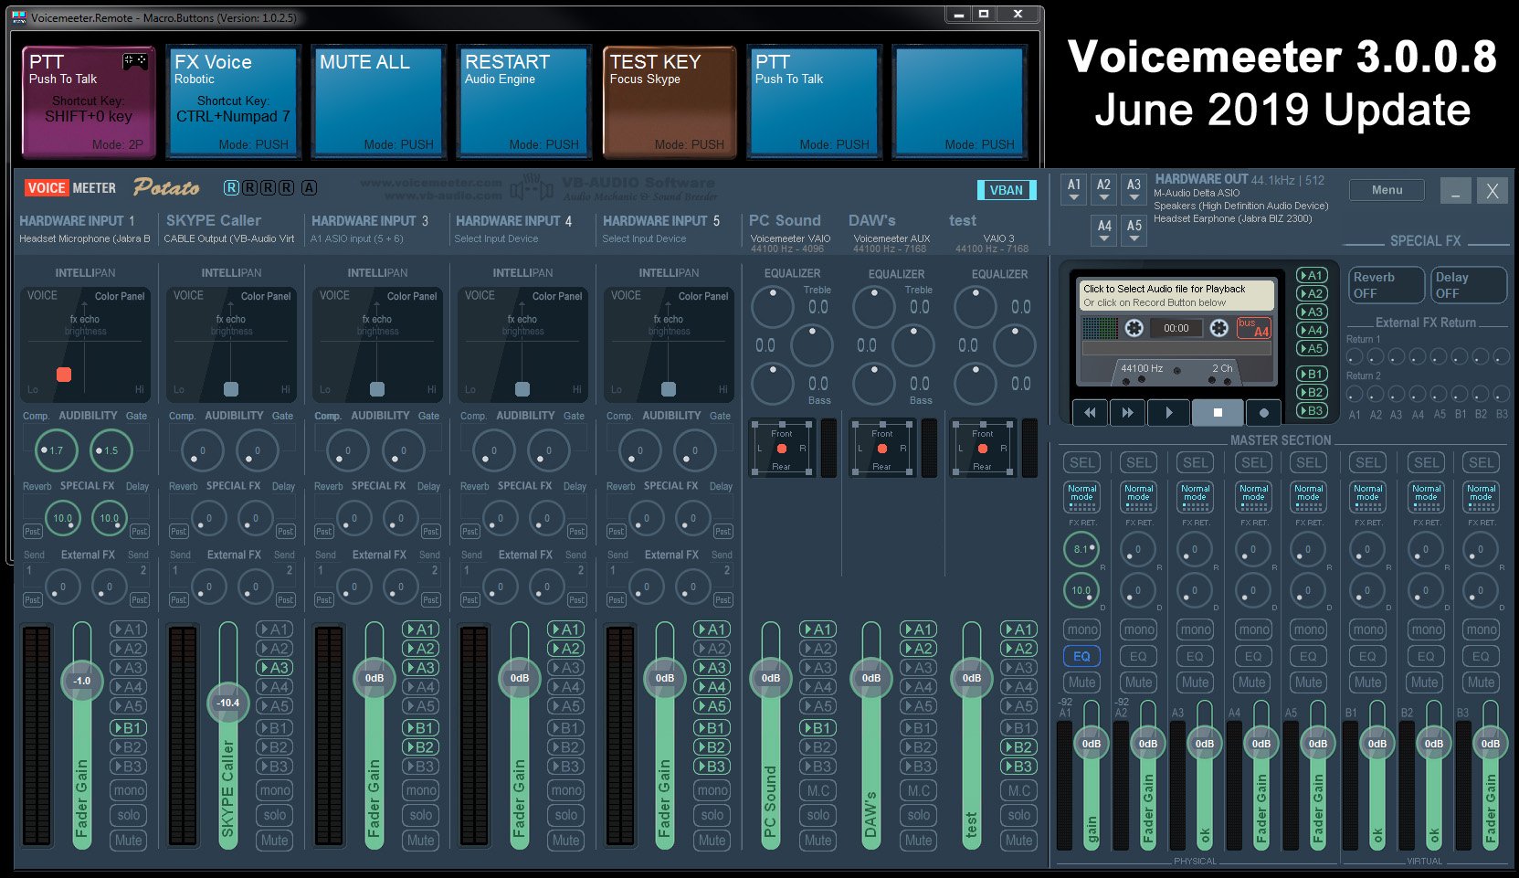Click the A indicator beside the R buttons
Screen dimensions: 1519x878
point(311,186)
